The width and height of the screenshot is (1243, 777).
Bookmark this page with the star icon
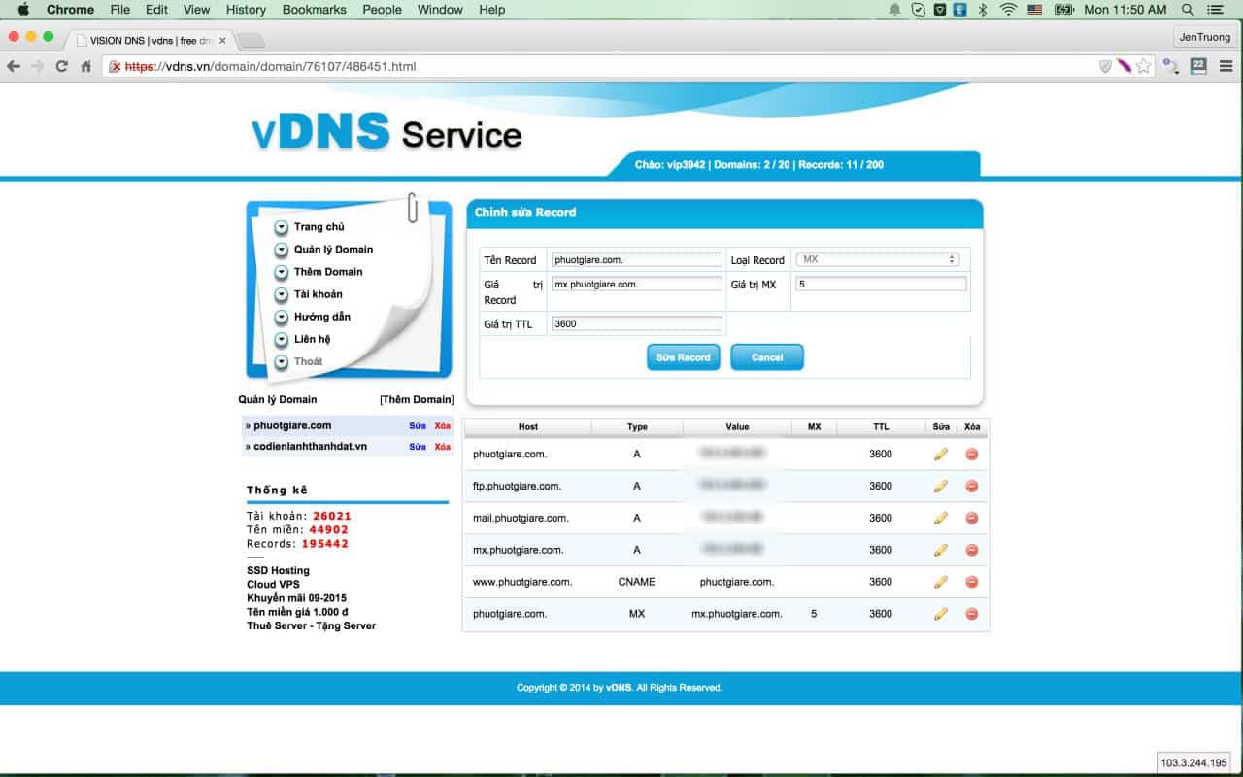coord(1144,66)
